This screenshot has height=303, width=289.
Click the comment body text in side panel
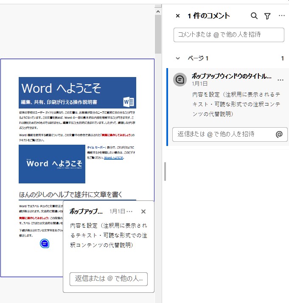[x=236, y=104]
